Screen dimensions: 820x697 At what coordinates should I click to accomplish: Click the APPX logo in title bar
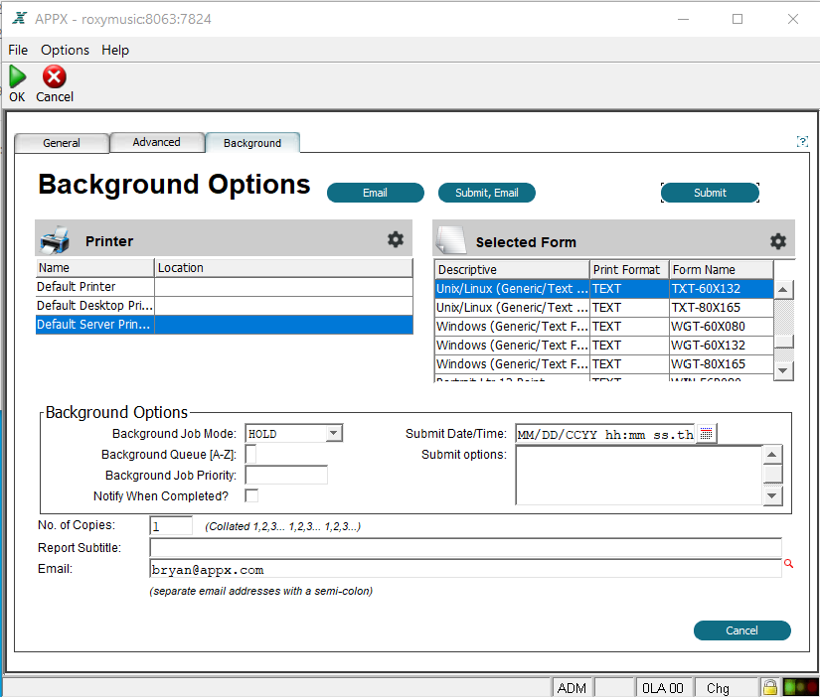(20, 18)
